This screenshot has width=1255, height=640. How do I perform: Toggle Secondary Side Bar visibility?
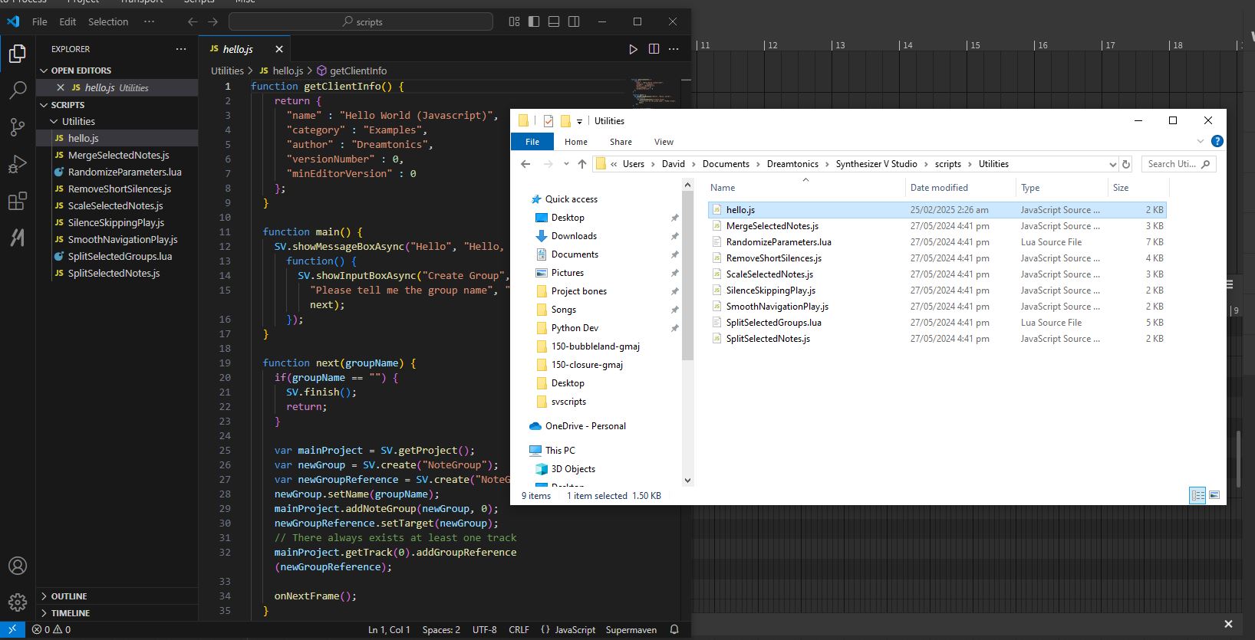click(574, 21)
